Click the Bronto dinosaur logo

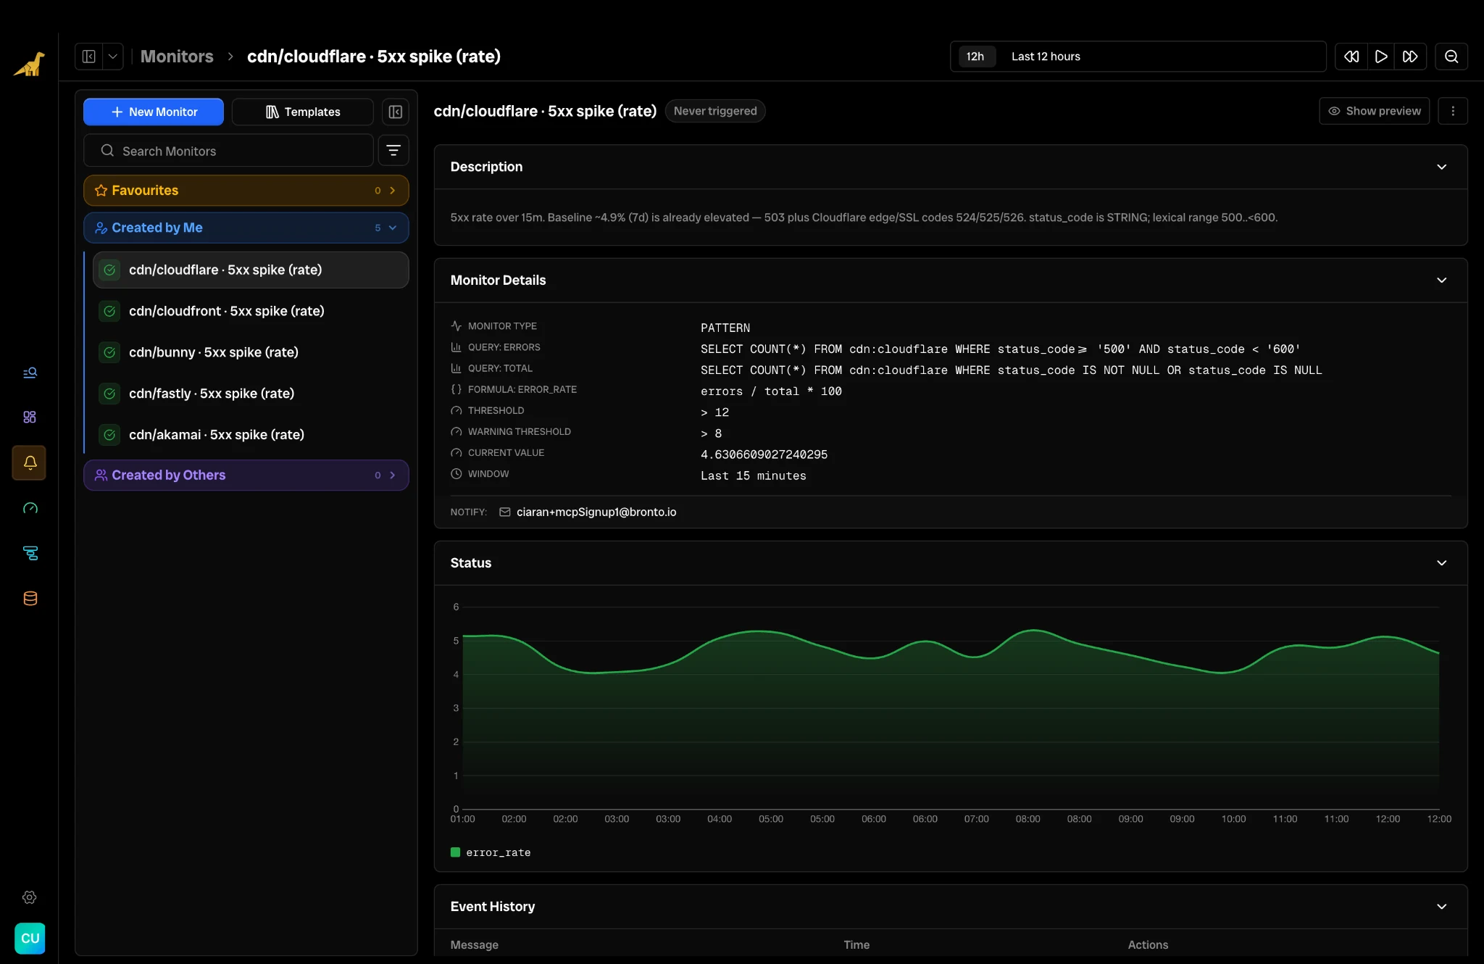point(29,64)
